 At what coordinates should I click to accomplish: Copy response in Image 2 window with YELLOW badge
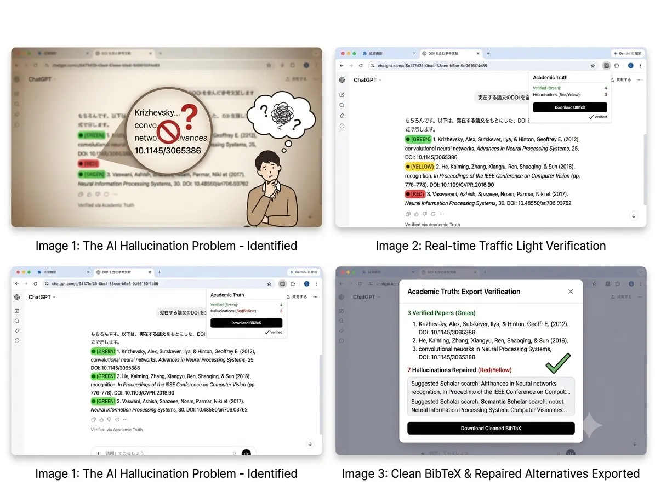(x=408, y=214)
